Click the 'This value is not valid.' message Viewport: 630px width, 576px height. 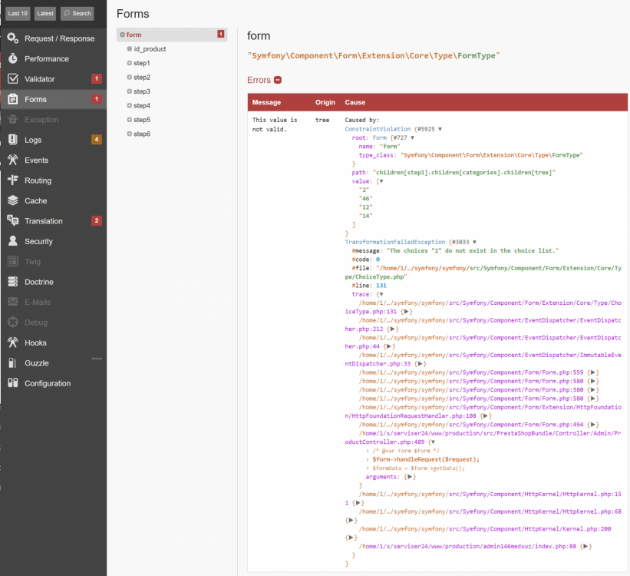275,124
